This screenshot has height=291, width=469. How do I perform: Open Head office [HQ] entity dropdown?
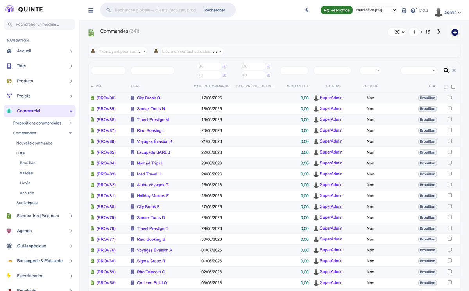[376, 10]
